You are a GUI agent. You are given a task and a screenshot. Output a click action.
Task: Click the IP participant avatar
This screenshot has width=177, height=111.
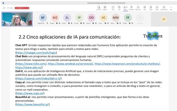point(79,18)
